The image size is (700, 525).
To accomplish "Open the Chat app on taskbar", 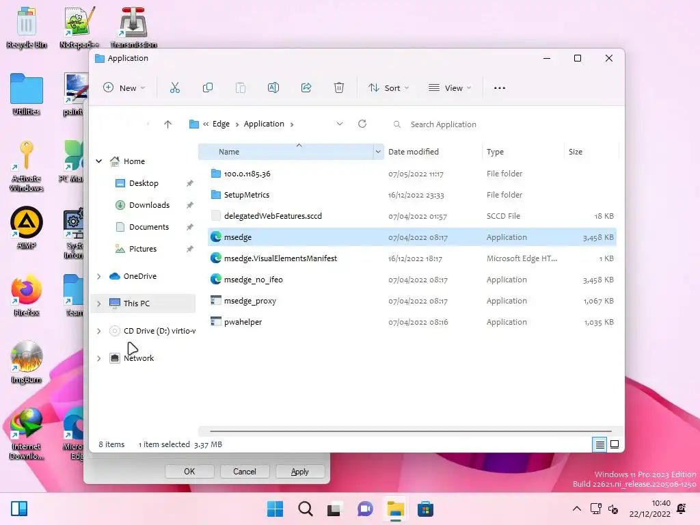I will tap(365, 509).
